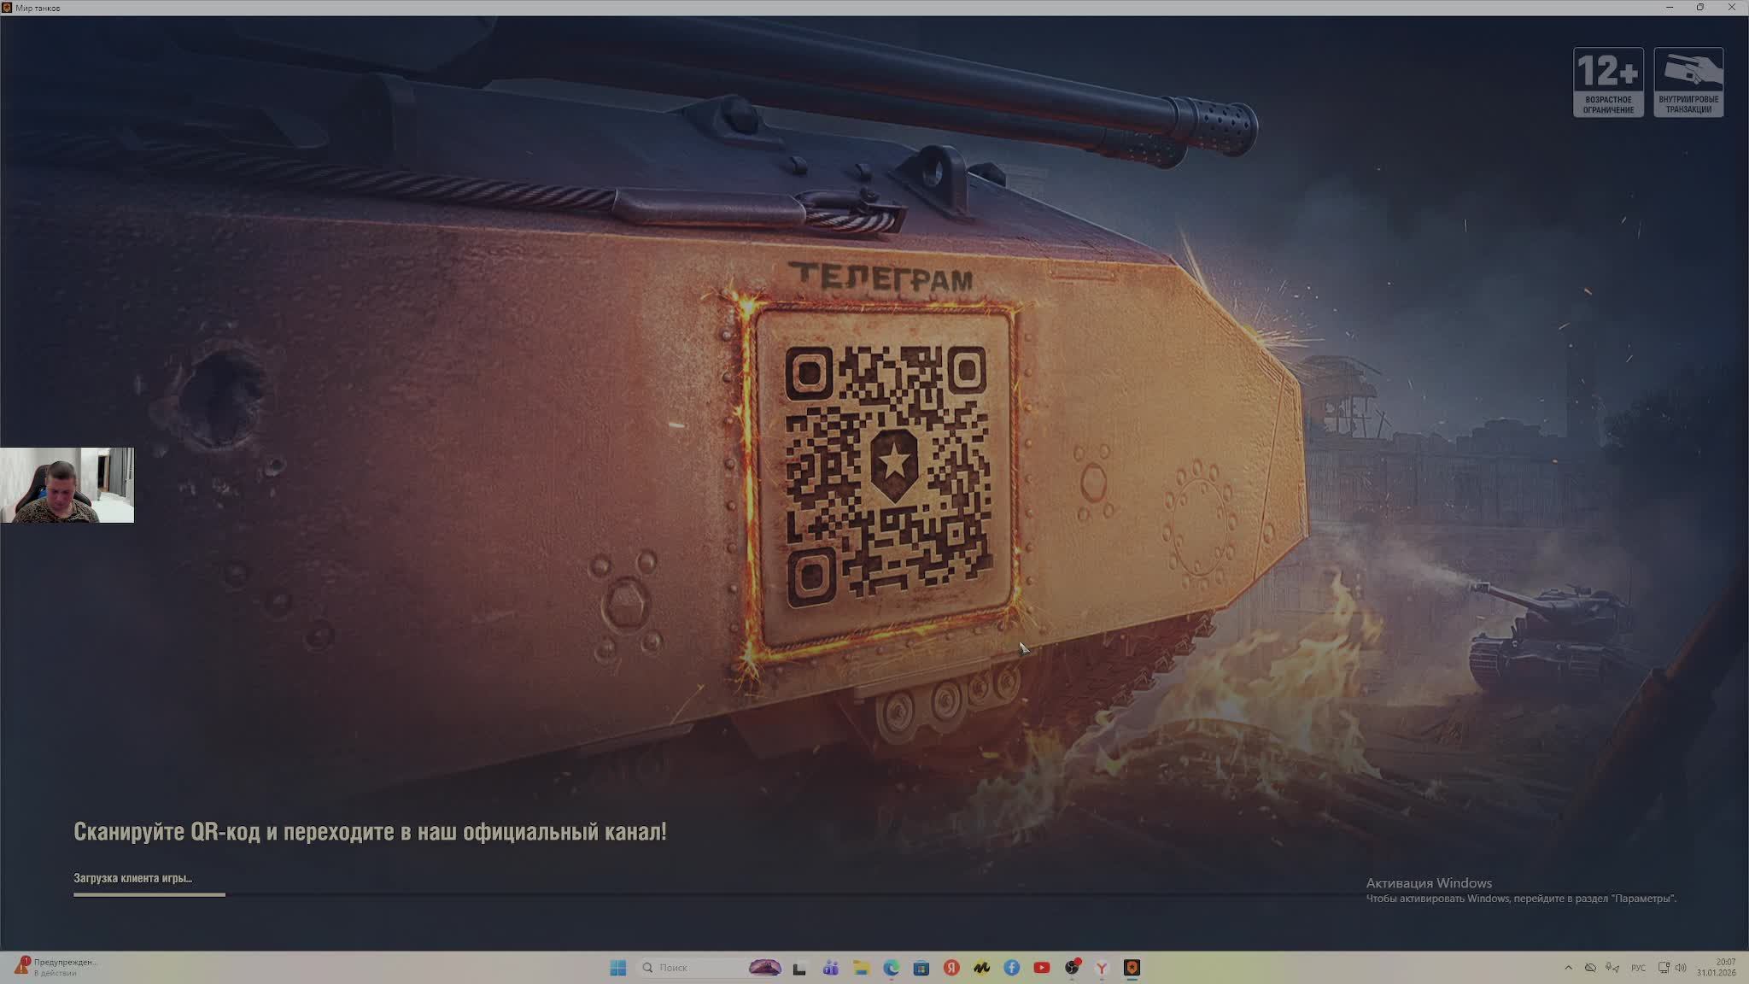
Task: Launch Microsoft Edge from the taskbar
Action: coord(892,968)
